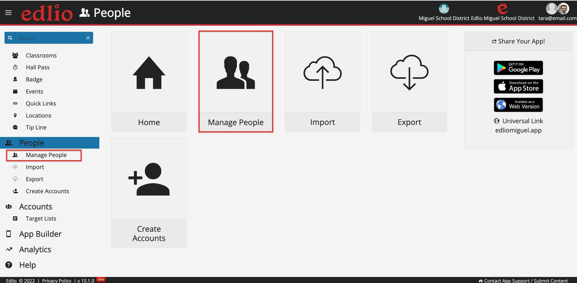Click the Manage People silhouettes icon tile
This screenshot has height=283, width=577.
click(236, 73)
